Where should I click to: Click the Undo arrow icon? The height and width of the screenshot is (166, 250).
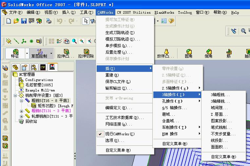pyautogui.click(x=60, y=21)
